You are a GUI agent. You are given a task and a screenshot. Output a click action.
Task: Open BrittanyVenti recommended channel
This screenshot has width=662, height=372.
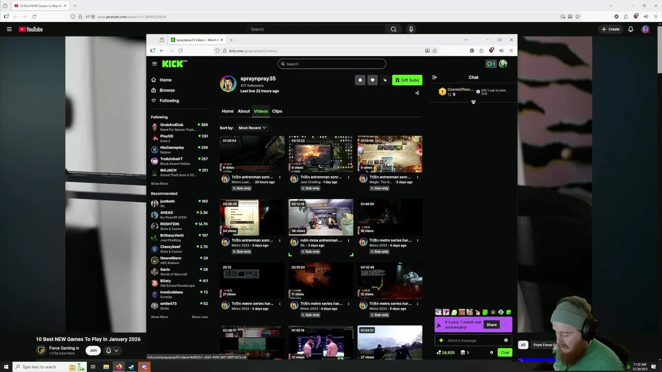click(x=179, y=238)
